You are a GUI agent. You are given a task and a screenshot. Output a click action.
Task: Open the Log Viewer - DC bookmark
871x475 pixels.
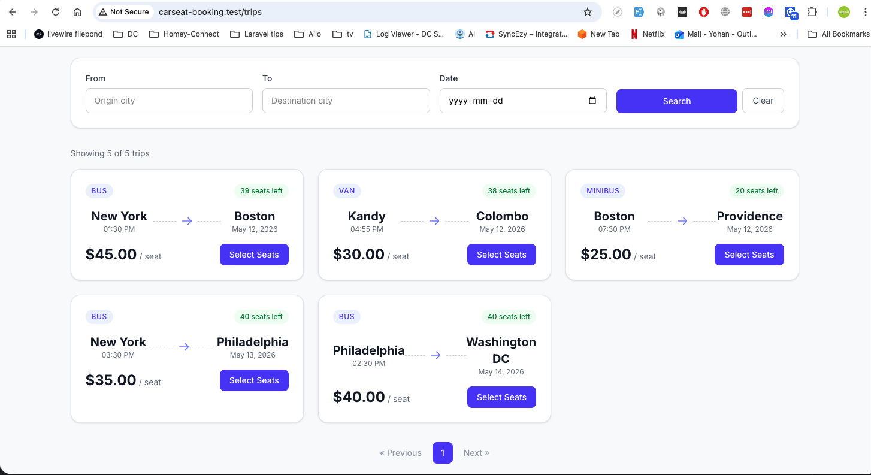click(x=404, y=34)
